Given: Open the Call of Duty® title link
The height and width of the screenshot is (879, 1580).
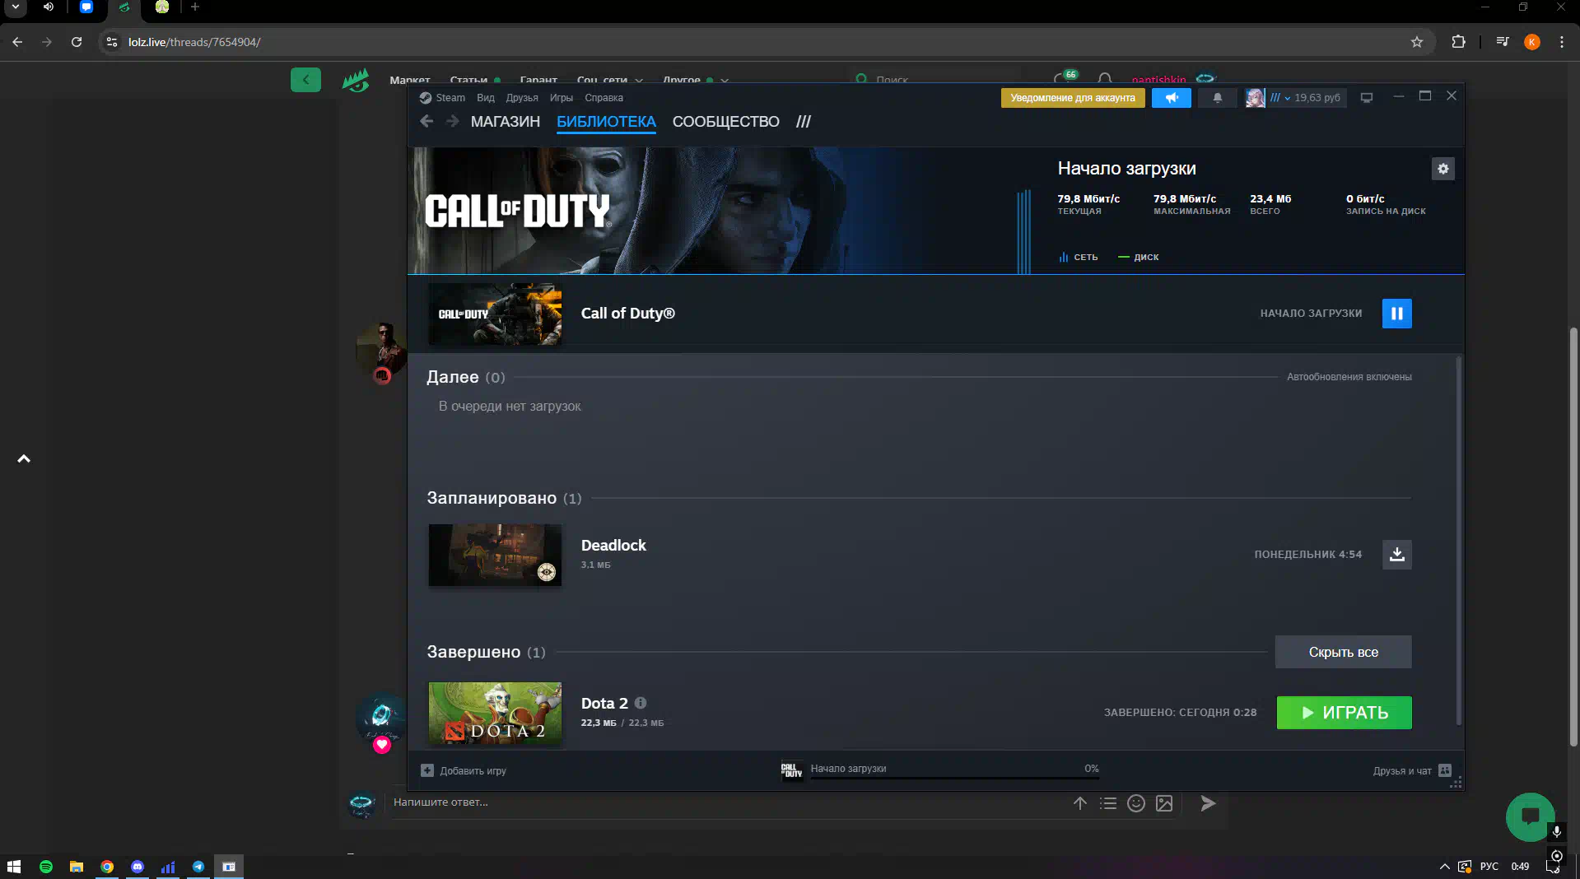Looking at the screenshot, I should pos(627,314).
